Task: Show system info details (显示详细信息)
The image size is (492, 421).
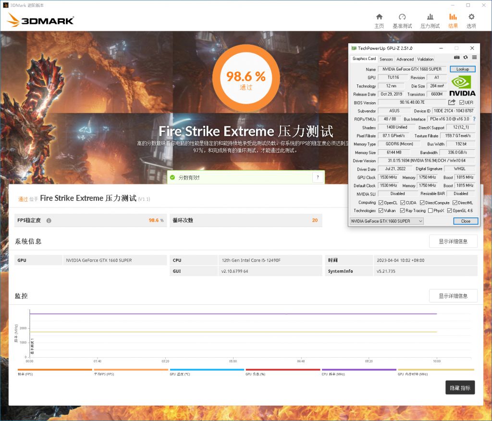Action: click(x=453, y=241)
